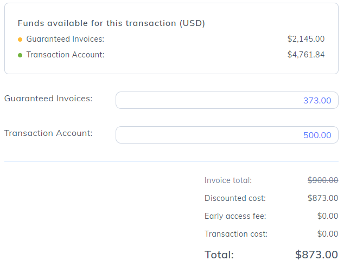The image size is (344, 267).
Task: Click the struck-through $900.00 invoice total
Action: pos(323,180)
